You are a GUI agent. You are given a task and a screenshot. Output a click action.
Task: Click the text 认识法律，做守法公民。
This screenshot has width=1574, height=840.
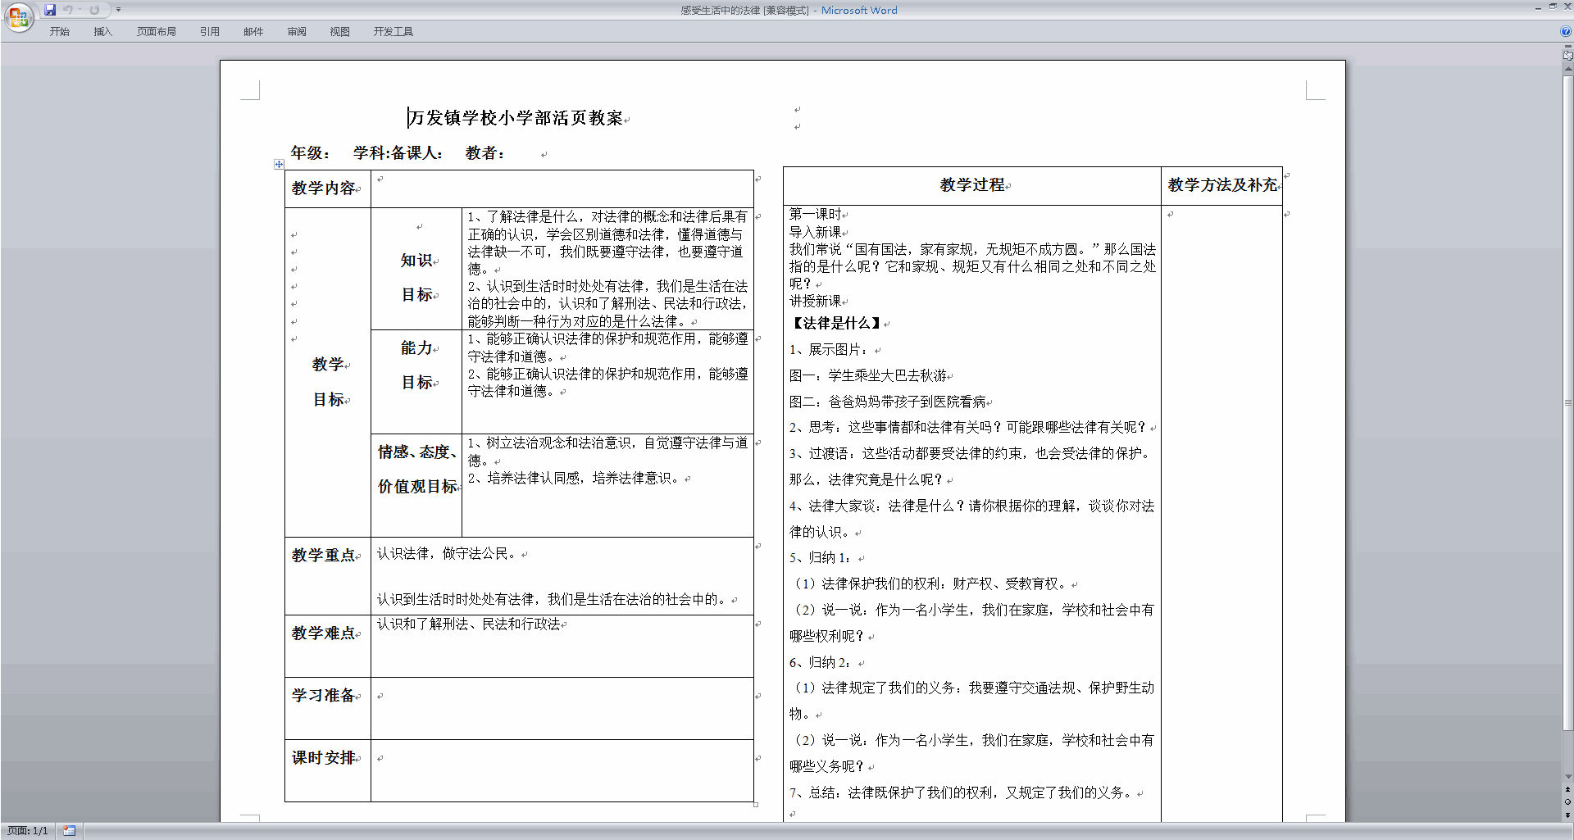click(x=448, y=554)
